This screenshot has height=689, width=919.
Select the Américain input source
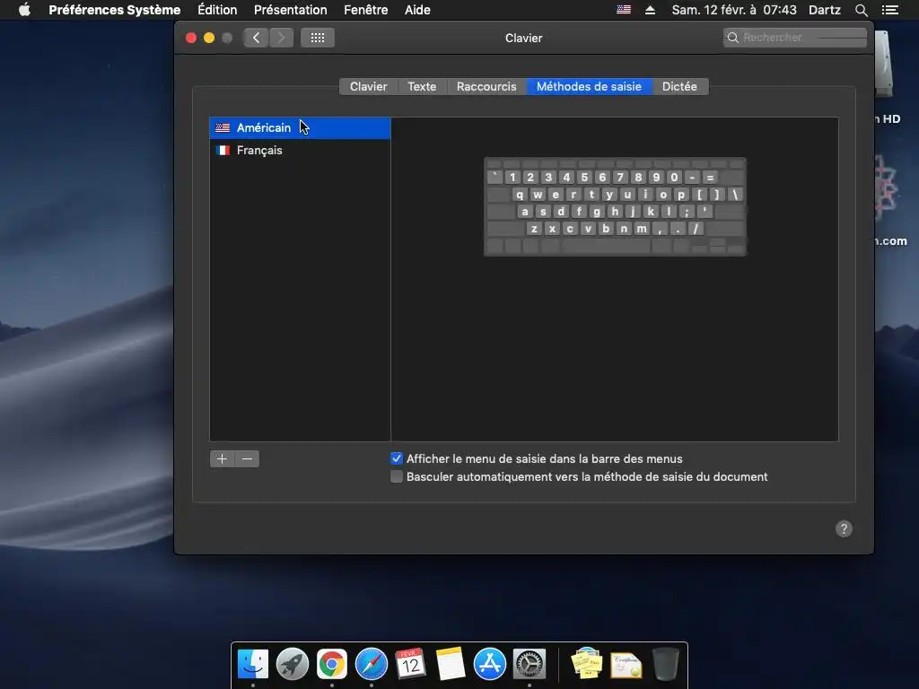[300, 127]
